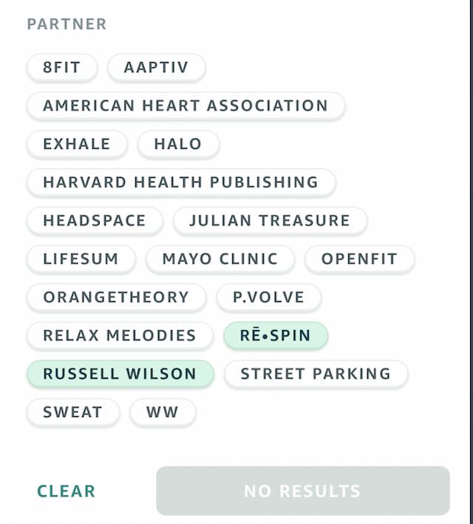The height and width of the screenshot is (524, 473).
Task: Deselect the selected RĒ•SPIN chip
Action: (276, 336)
